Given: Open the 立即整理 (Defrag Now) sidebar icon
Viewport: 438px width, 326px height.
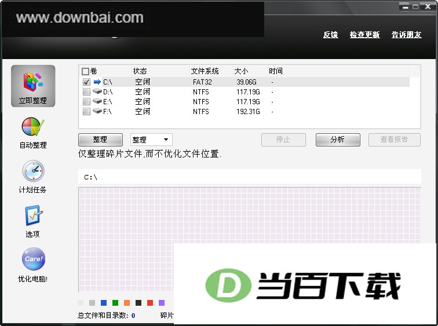Looking at the screenshot, I should click(33, 86).
